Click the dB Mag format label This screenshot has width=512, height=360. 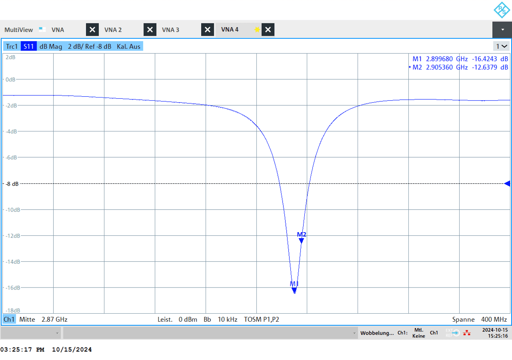(x=51, y=46)
